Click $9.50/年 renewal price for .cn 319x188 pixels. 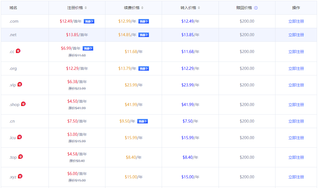coord(127,121)
